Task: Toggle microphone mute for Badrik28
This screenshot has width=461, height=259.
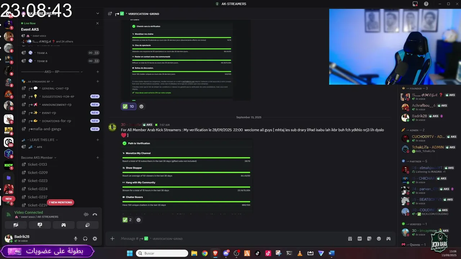Action: click(x=76, y=238)
